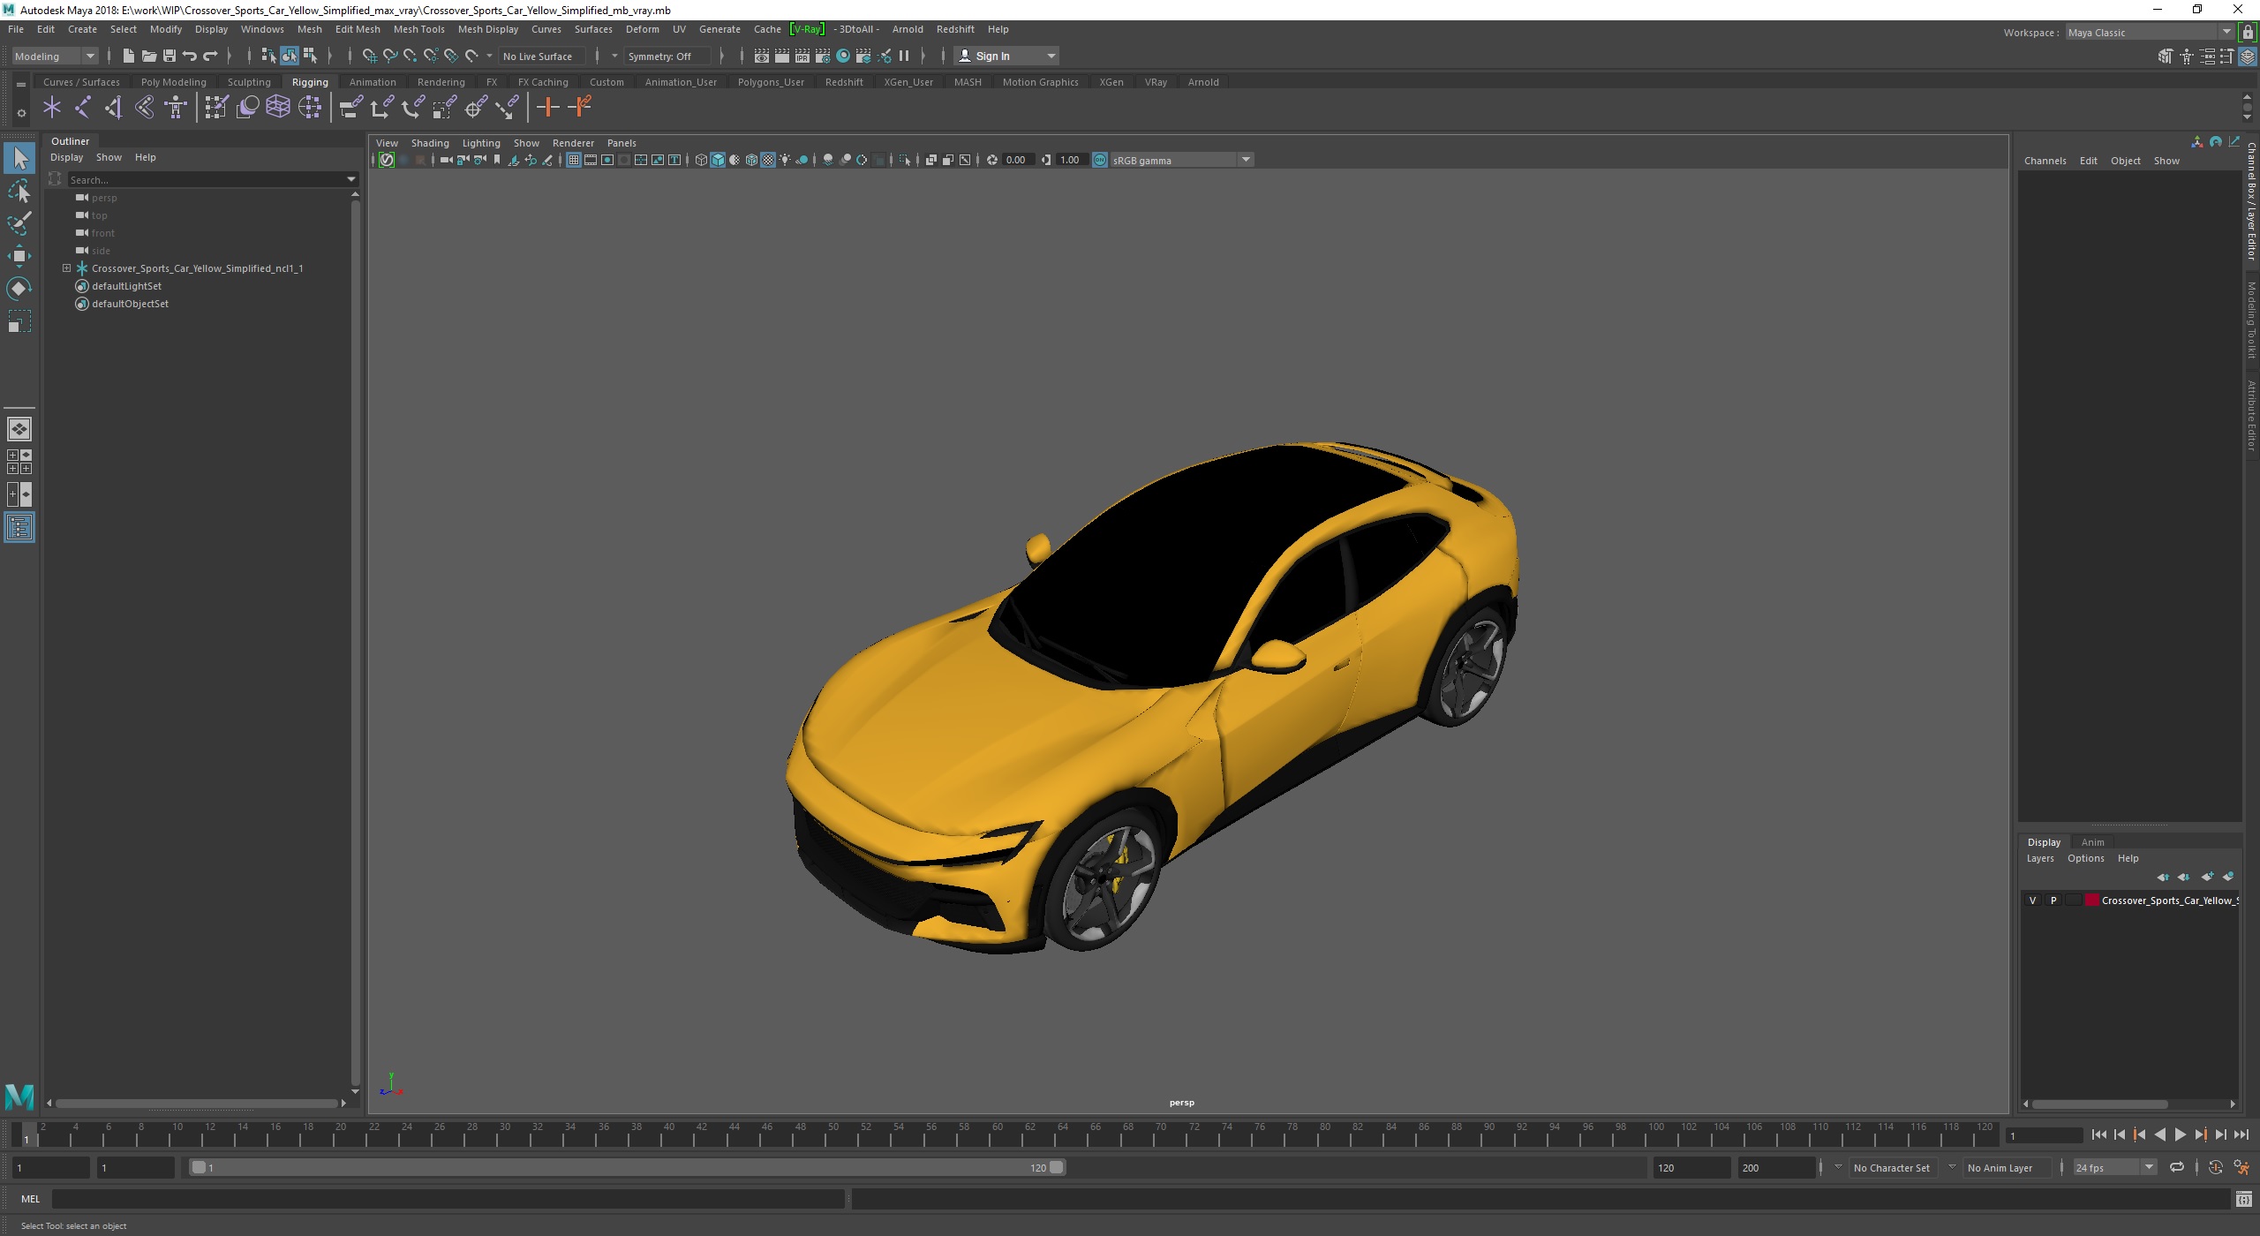
Task: Open the Render Settings clapperboard icon
Action: 823,56
